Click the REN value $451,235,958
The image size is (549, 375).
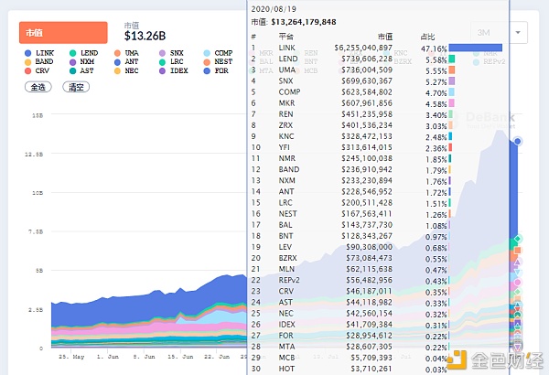pyautogui.click(x=367, y=114)
